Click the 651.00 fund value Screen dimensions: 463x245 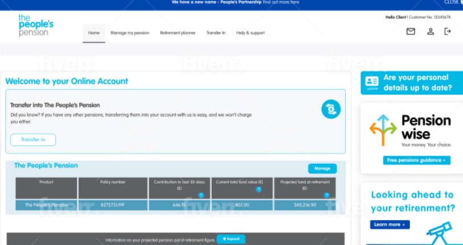tap(242, 205)
